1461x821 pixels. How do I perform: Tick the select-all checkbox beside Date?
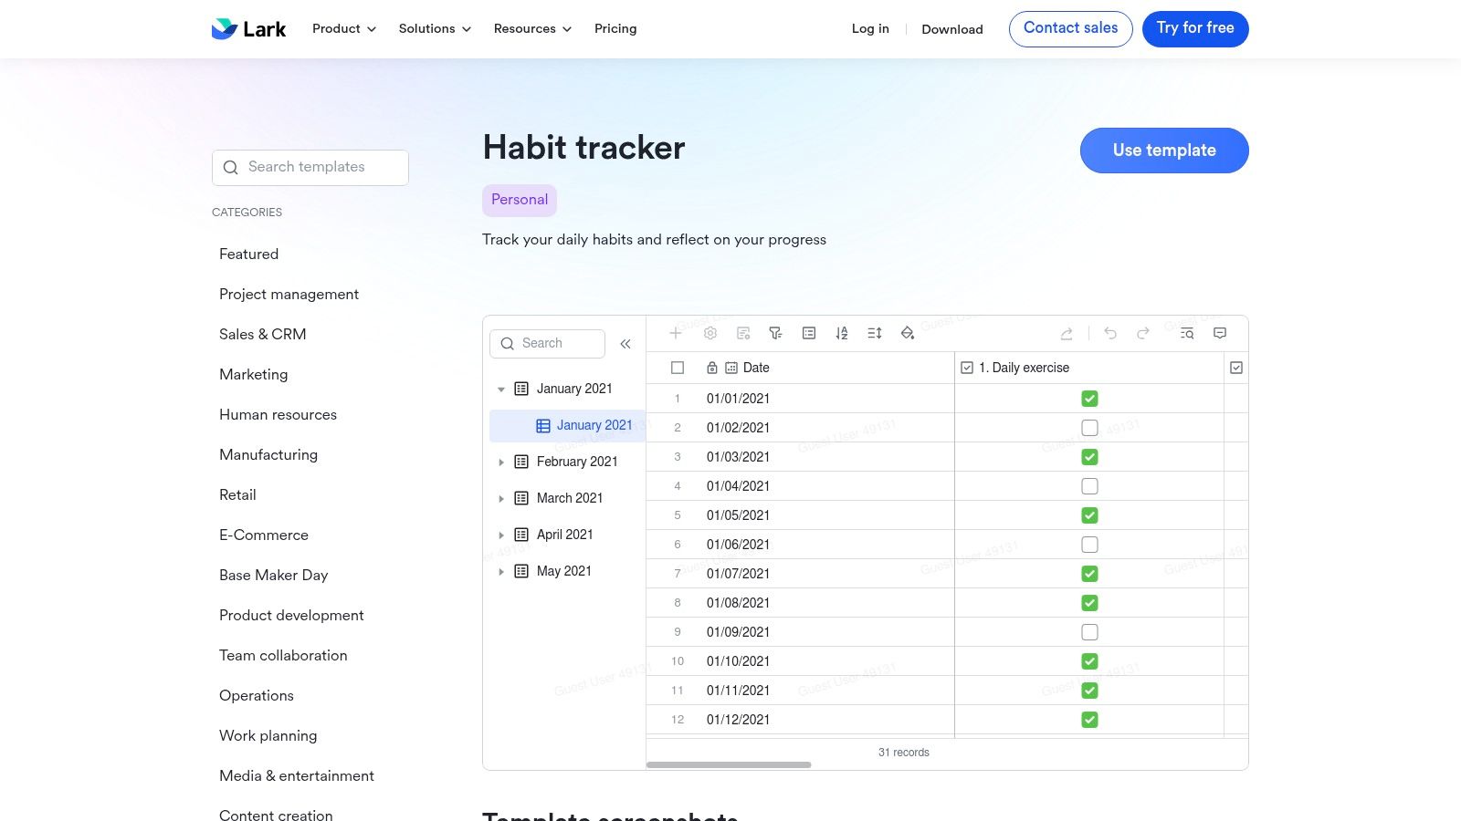678,368
